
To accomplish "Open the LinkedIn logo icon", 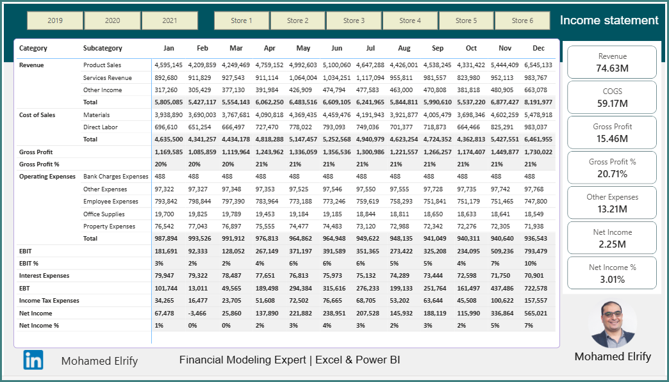I will pyautogui.click(x=33, y=360).
